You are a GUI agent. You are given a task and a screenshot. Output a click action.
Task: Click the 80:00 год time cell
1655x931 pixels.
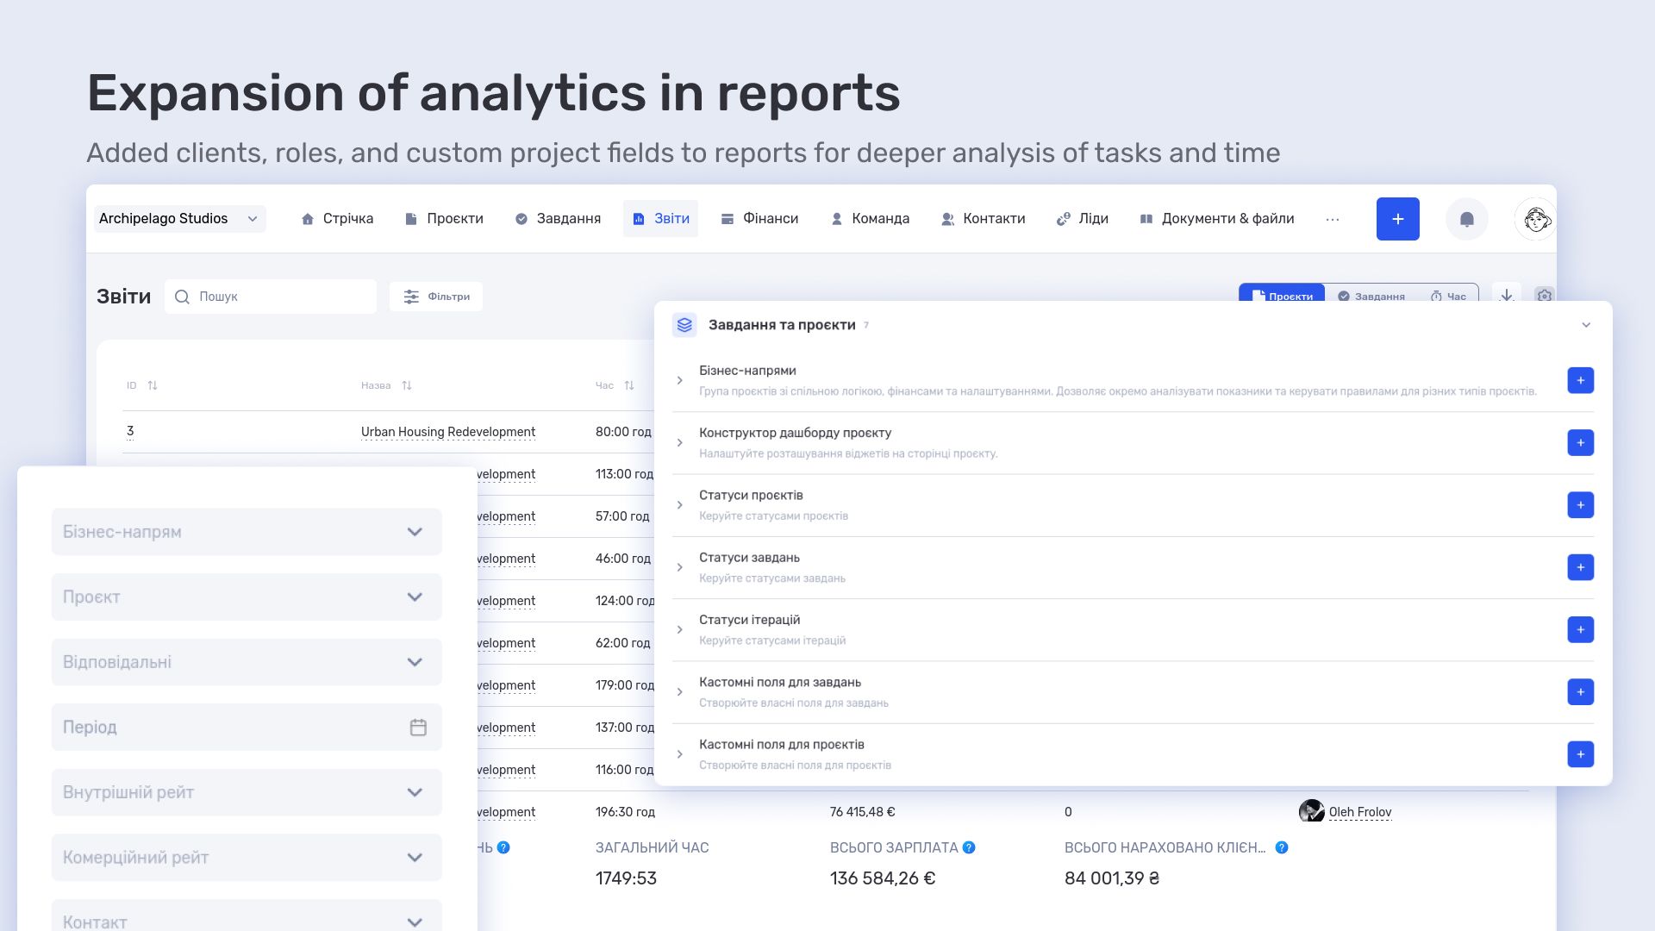(x=623, y=432)
